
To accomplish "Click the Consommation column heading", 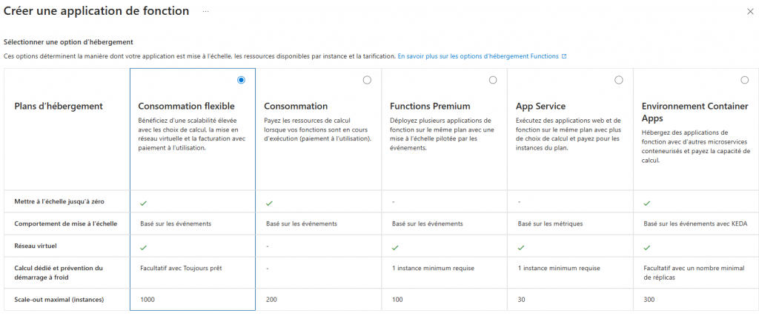I will pyautogui.click(x=296, y=107).
